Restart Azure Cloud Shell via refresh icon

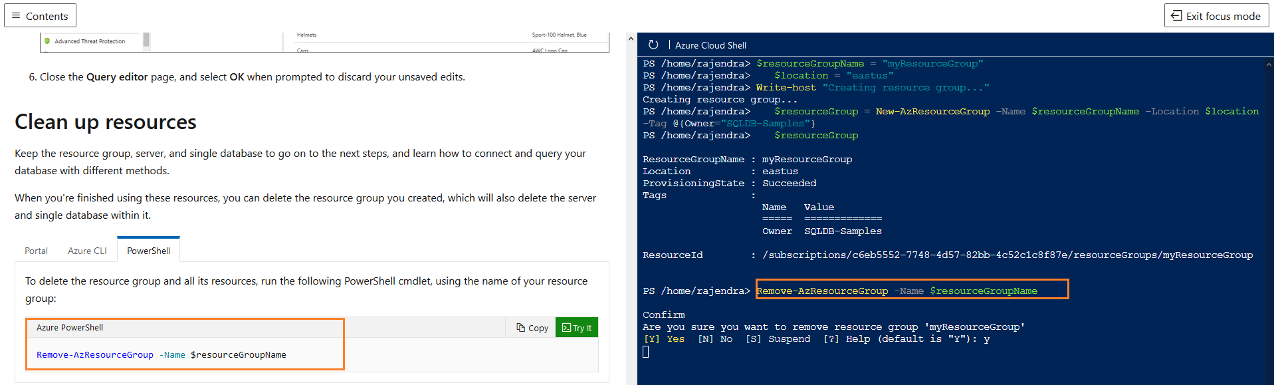tap(653, 45)
